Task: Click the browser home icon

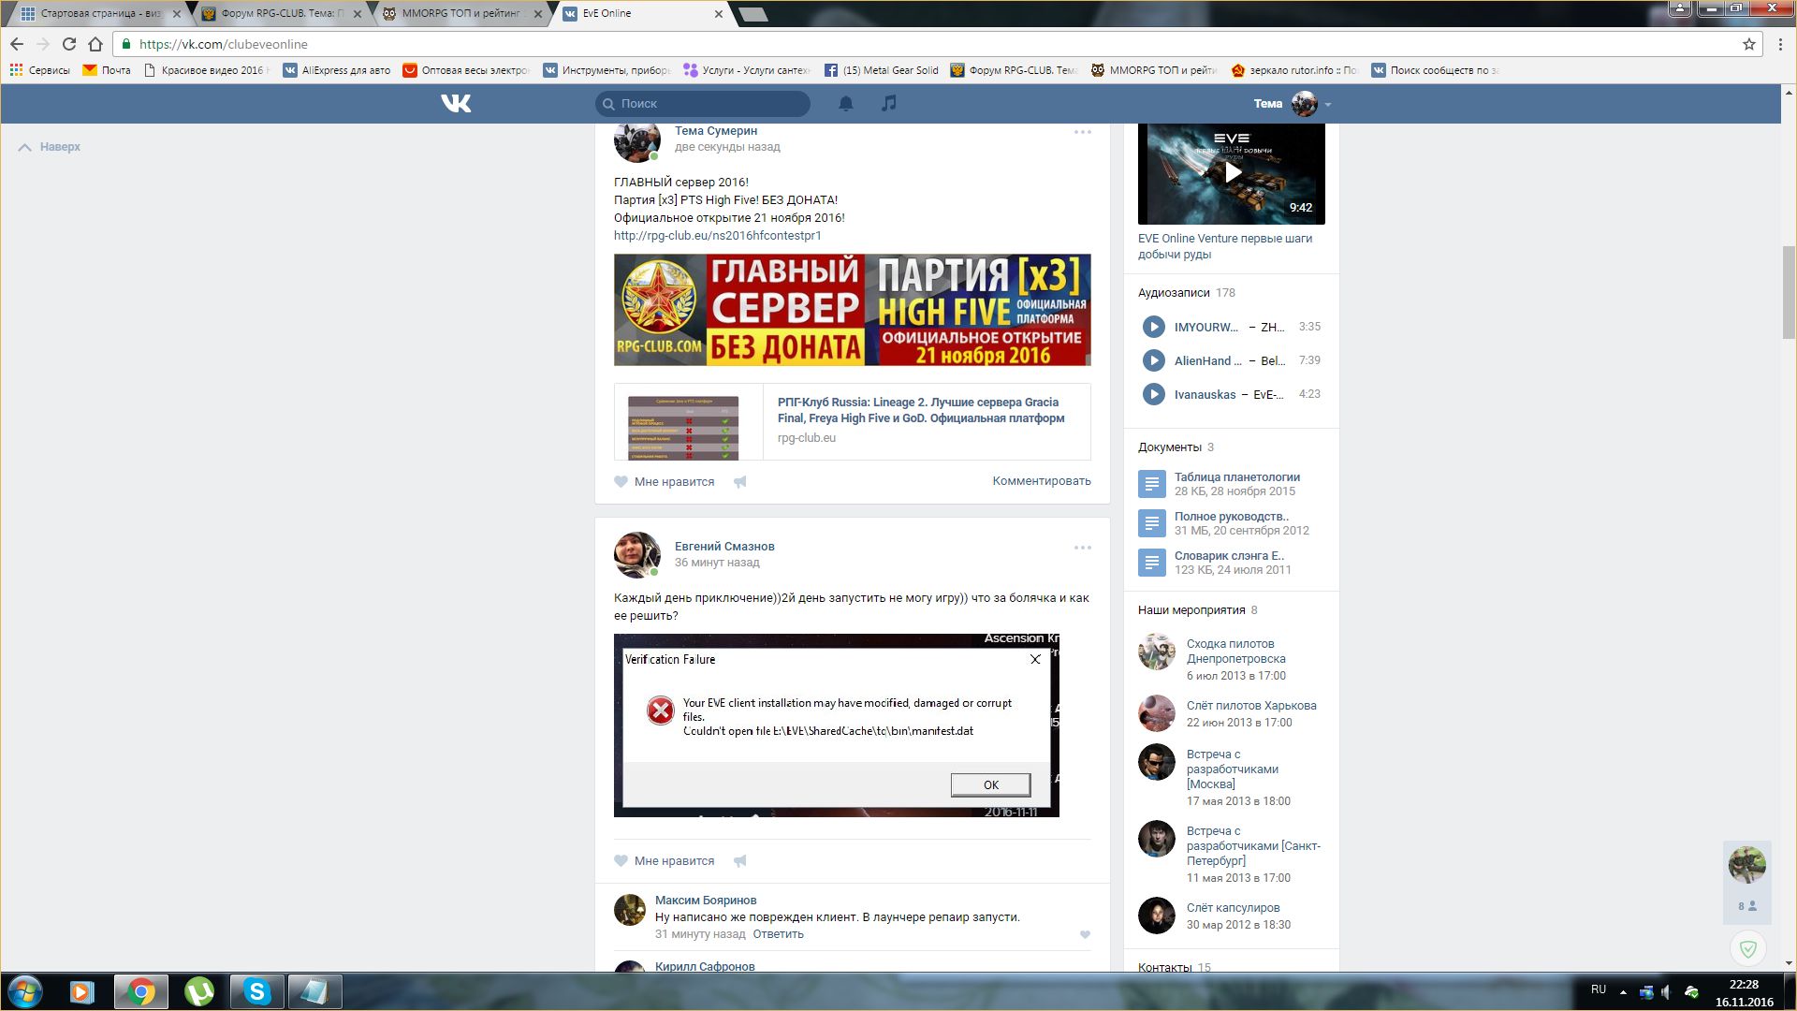Action: click(x=95, y=44)
